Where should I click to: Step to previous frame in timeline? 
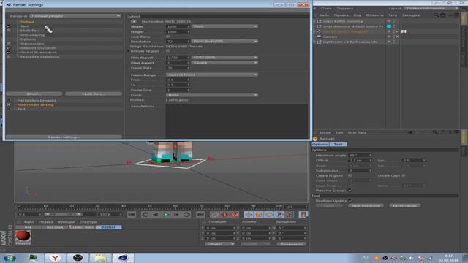point(155,214)
